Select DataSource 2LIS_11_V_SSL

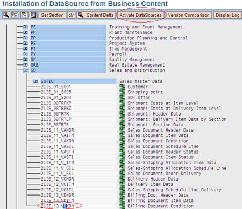[x=58, y=174]
